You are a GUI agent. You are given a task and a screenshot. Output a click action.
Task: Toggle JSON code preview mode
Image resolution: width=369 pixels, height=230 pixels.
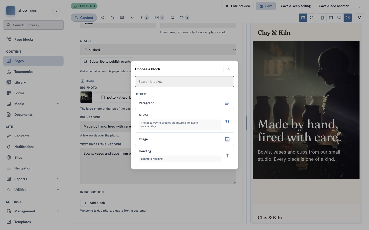click(312, 18)
